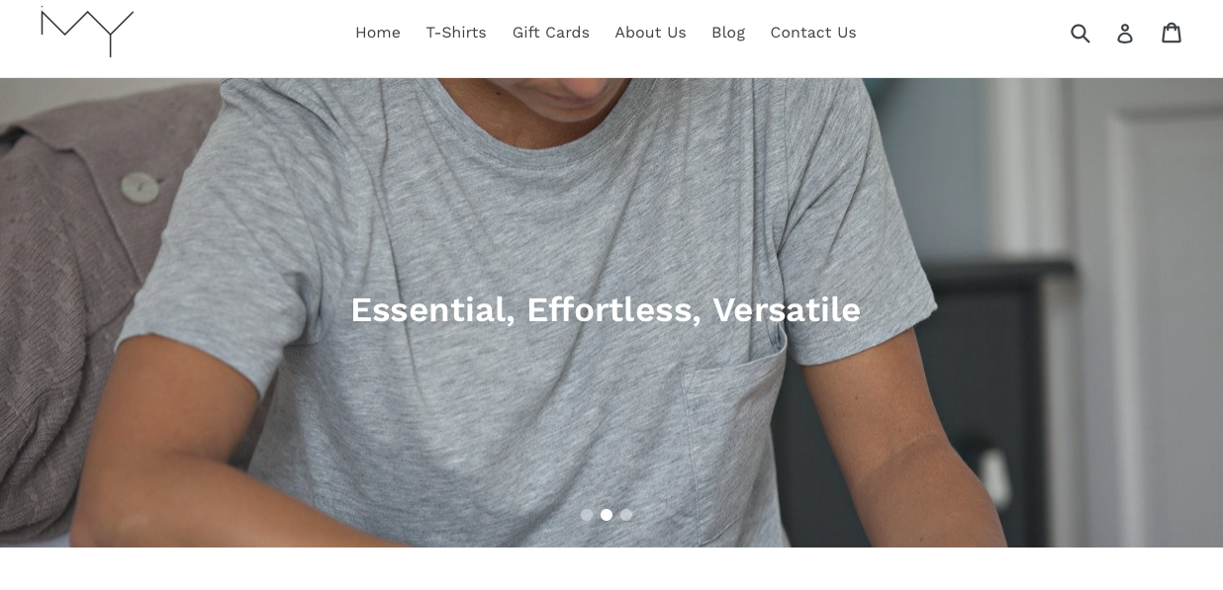
Task: Open the shopping cart bag icon
Action: click(x=1172, y=33)
